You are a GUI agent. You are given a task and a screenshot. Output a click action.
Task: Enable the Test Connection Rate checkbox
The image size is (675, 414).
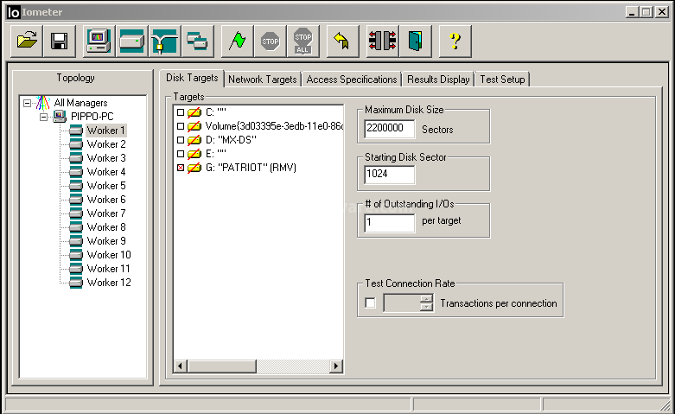click(x=370, y=303)
